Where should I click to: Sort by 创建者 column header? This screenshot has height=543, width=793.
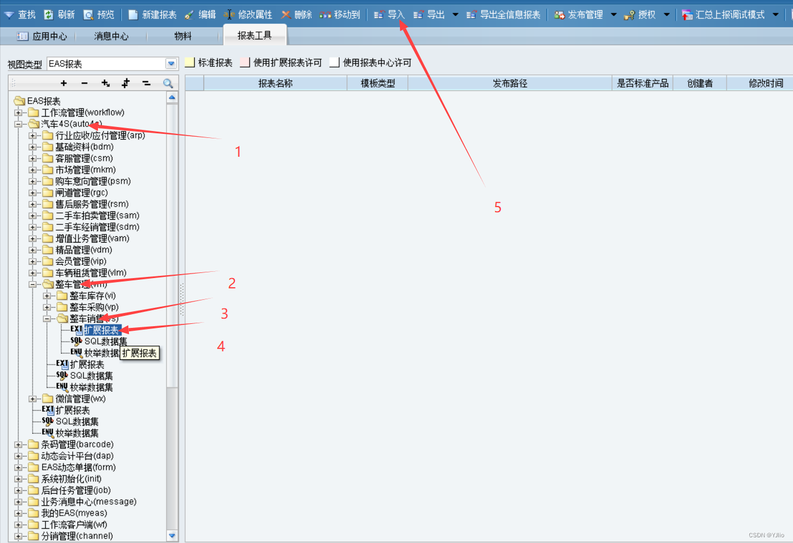[700, 84]
